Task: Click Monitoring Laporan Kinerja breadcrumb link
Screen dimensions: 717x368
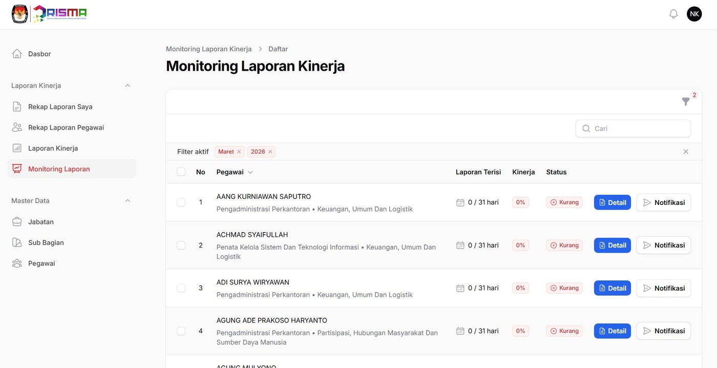Action: click(208, 49)
